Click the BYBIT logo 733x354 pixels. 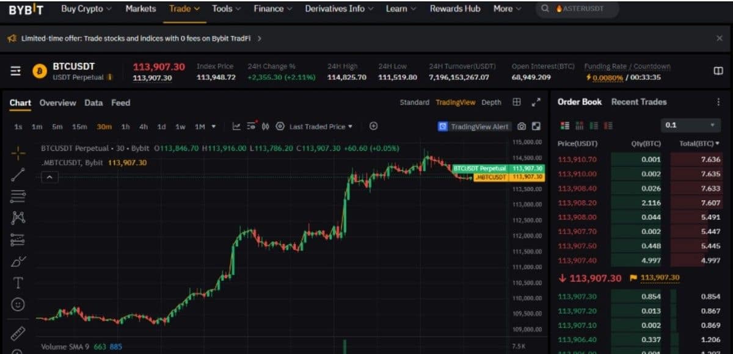(x=26, y=9)
